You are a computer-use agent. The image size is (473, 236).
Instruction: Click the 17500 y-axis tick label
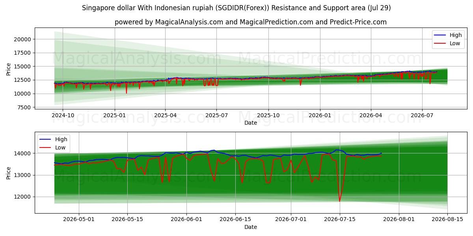22,53
